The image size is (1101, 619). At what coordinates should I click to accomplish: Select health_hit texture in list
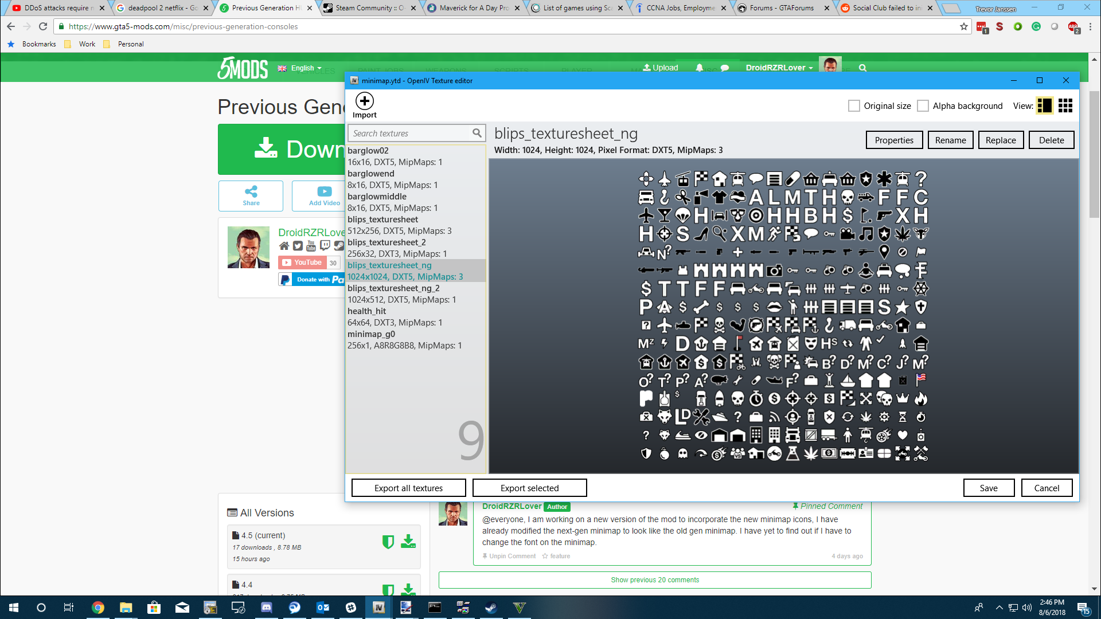tap(367, 311)
